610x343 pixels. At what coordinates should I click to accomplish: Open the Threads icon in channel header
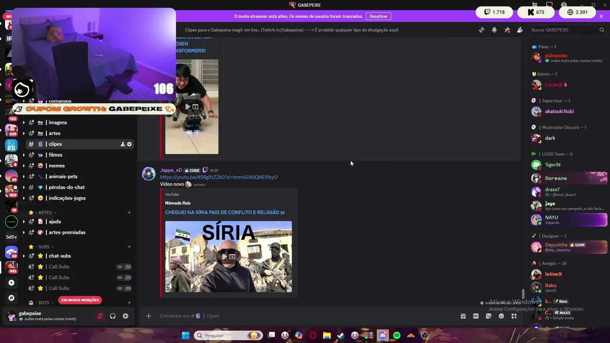coord(481,30)
